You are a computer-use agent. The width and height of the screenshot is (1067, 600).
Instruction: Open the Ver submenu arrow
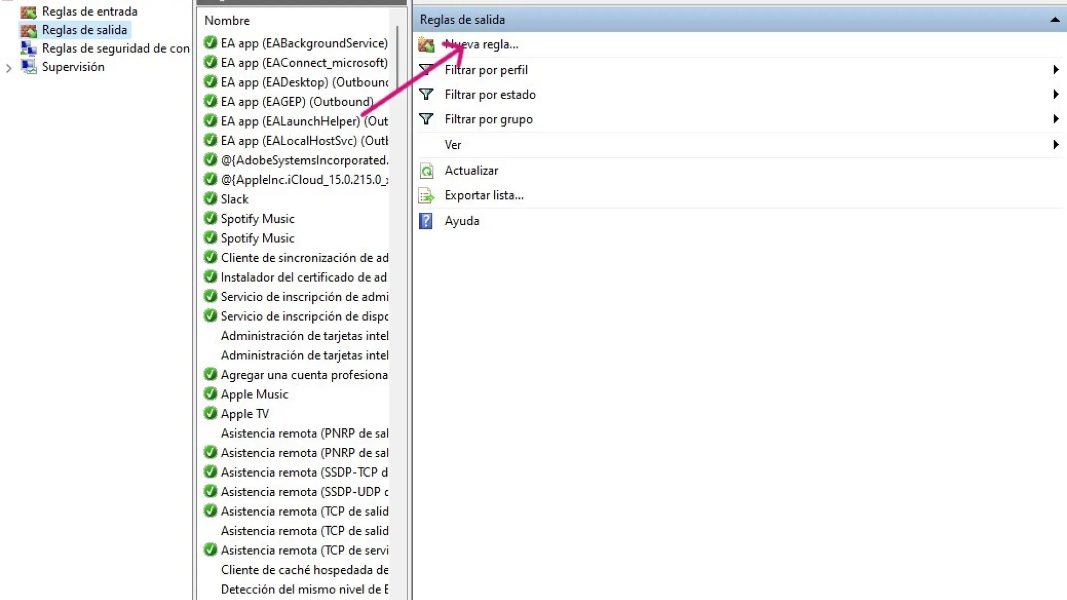click(1055, 145)
